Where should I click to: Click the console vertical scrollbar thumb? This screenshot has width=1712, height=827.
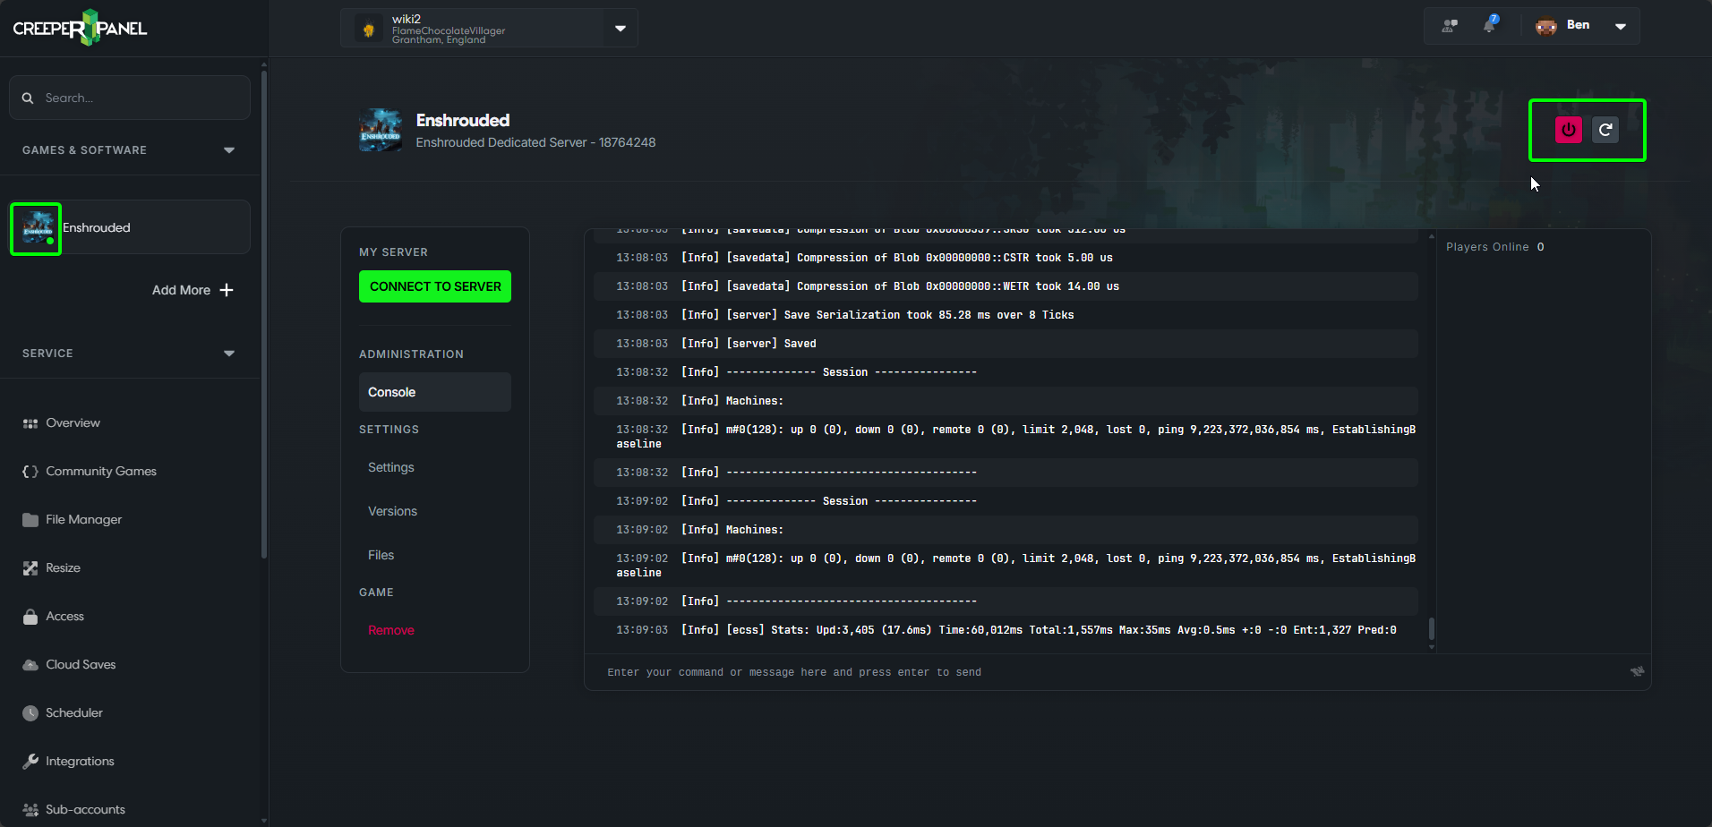(x=1432, y=628)
